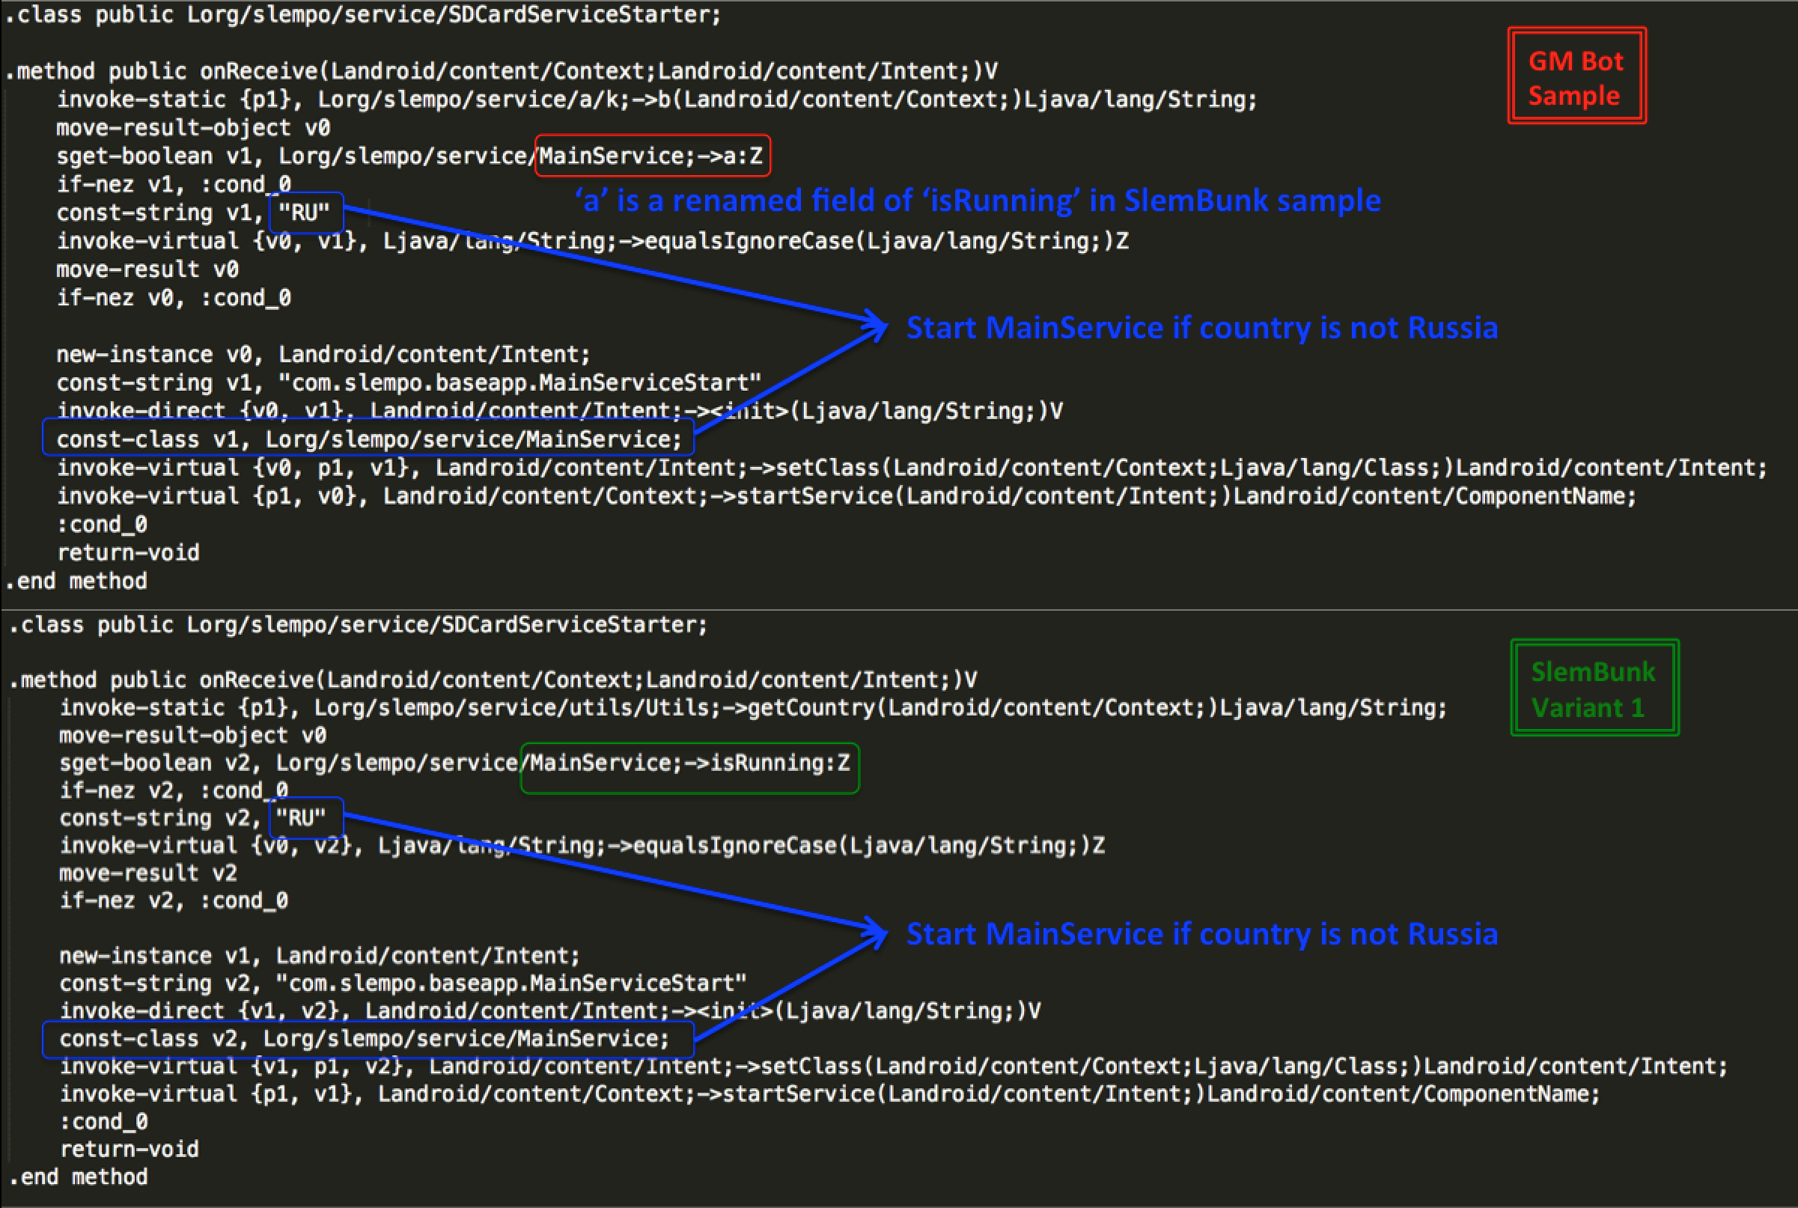This screenshot has width=1798, height=1208.
Task: Click the const-class v2 MainService boxed line
Action: (x=368, y=1040)
